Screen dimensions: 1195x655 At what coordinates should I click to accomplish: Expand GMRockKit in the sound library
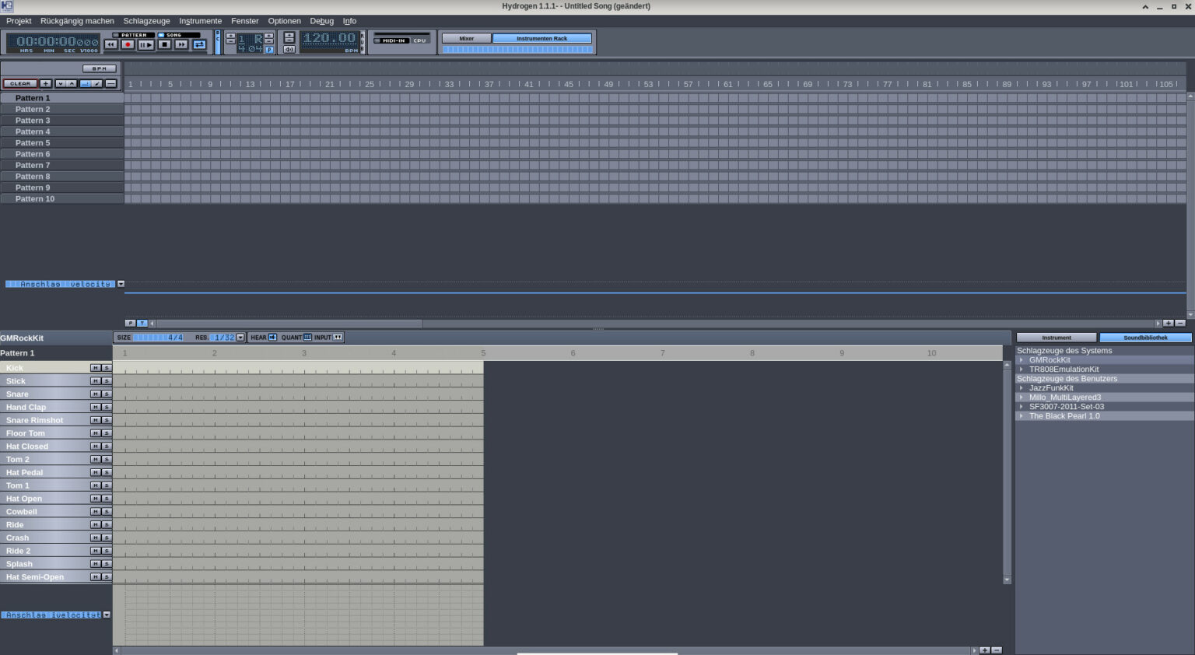(x=1022, y=359)
